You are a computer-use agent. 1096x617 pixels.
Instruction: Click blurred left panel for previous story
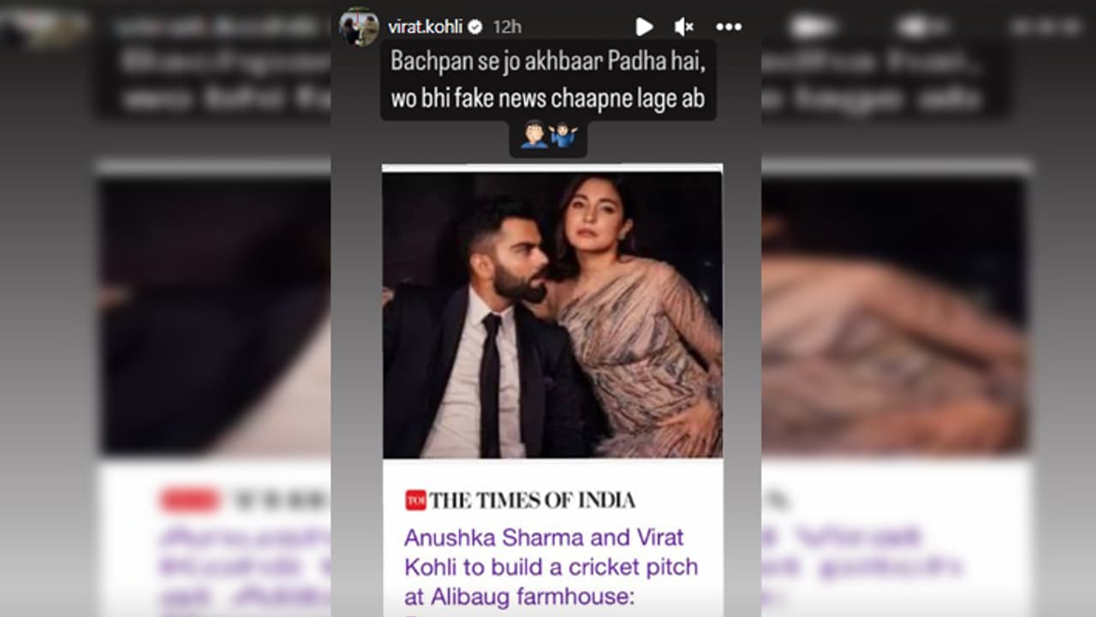[214, 308]
